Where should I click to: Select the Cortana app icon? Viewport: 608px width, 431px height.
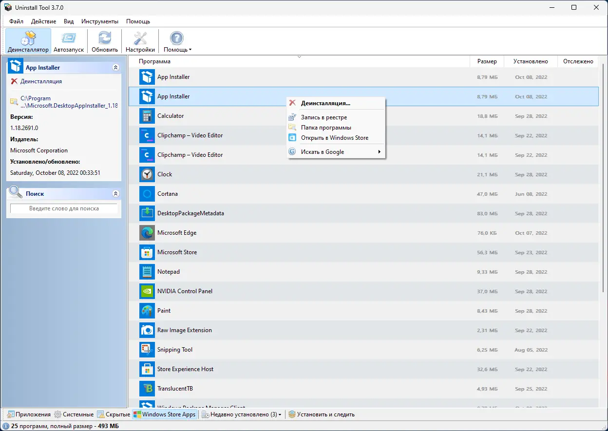click(147, 194)
